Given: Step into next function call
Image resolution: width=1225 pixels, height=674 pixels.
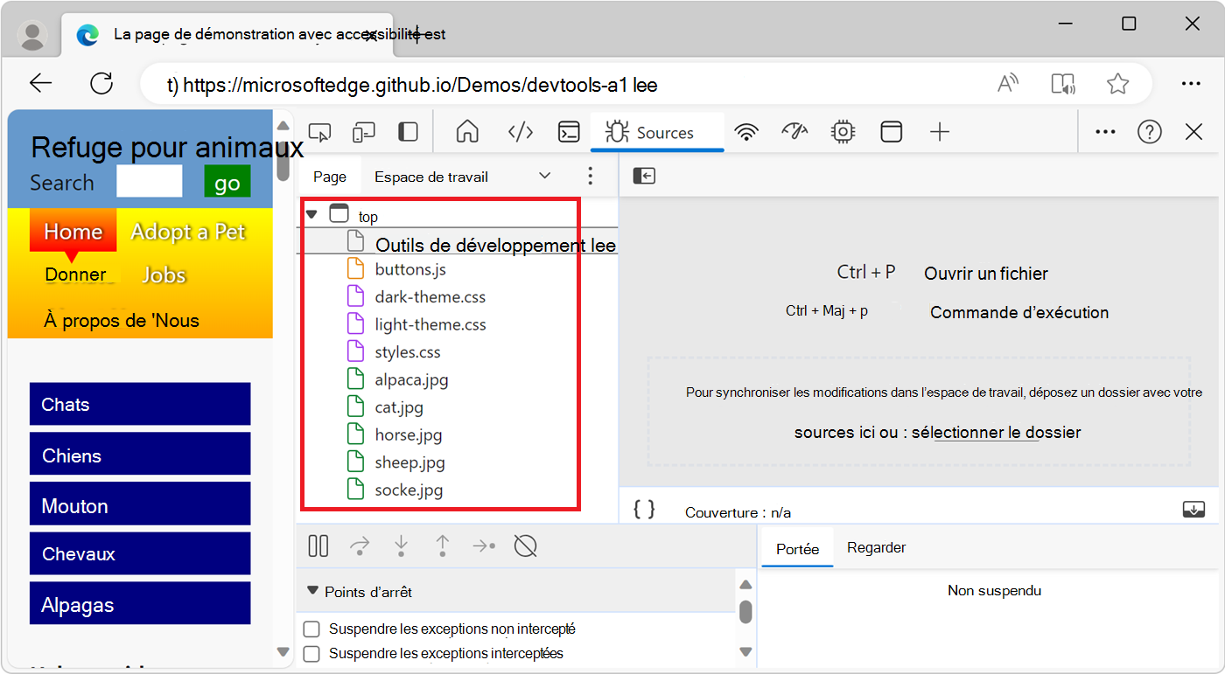Looking at the screenshot, I should click(x=401, y=546).
